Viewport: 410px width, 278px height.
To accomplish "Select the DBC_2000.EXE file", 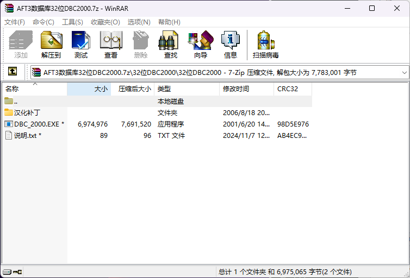I will tap(35, 124).
